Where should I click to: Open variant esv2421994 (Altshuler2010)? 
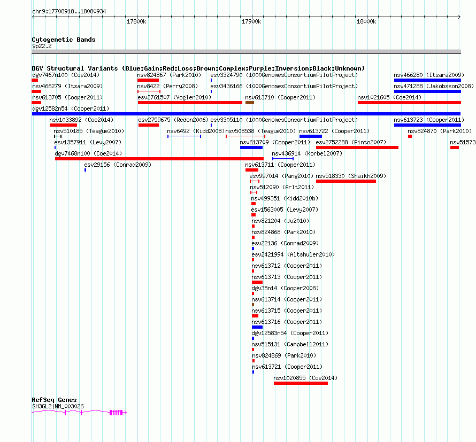tap(293, 254)
